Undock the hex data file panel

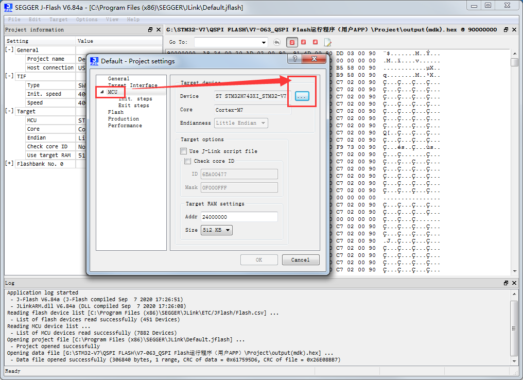(506, 30)
